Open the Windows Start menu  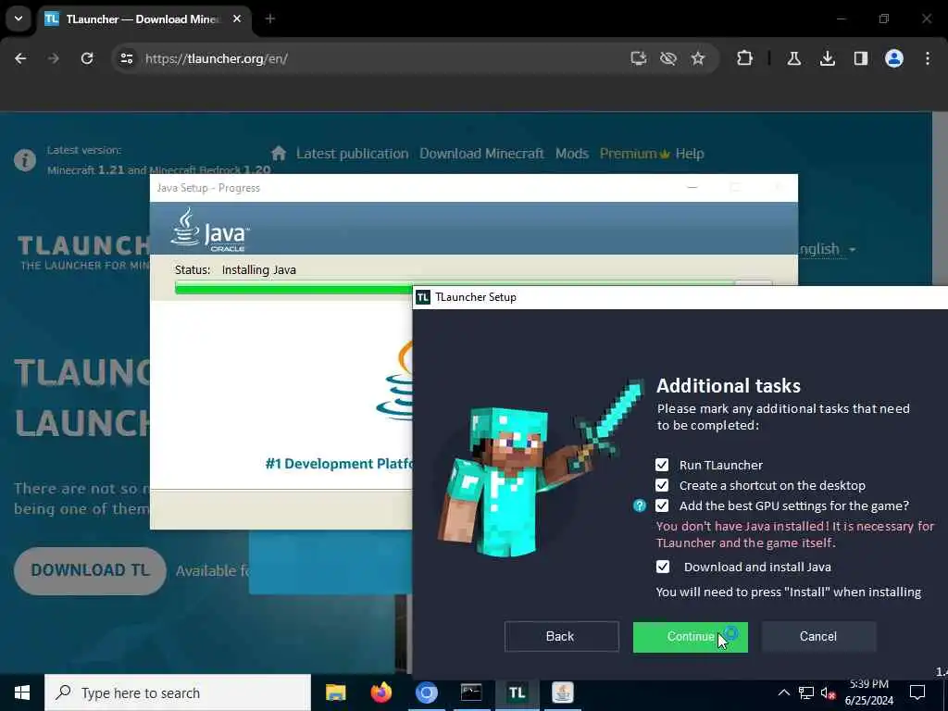pyautogui.click(x=22, y=692)
